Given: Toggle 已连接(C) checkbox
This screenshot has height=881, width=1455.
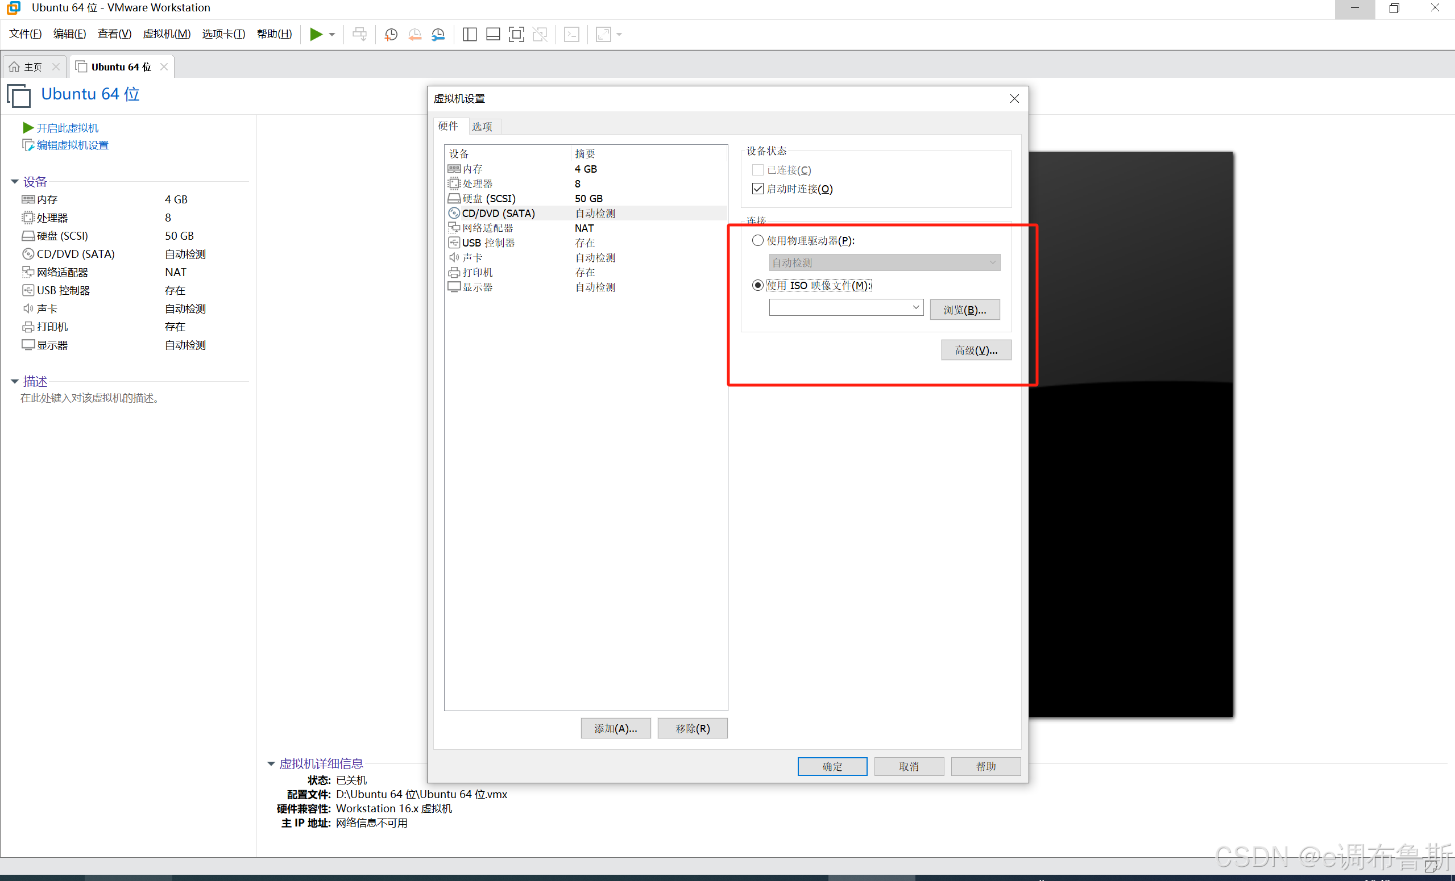Looking at the screenshot, I should (x=757, y=170).
